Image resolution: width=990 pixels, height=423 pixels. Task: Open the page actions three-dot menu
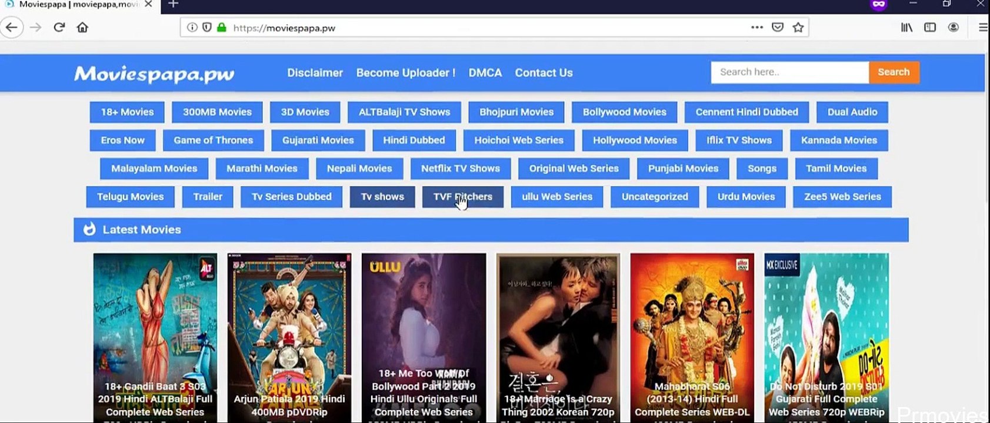coord(757,28)
